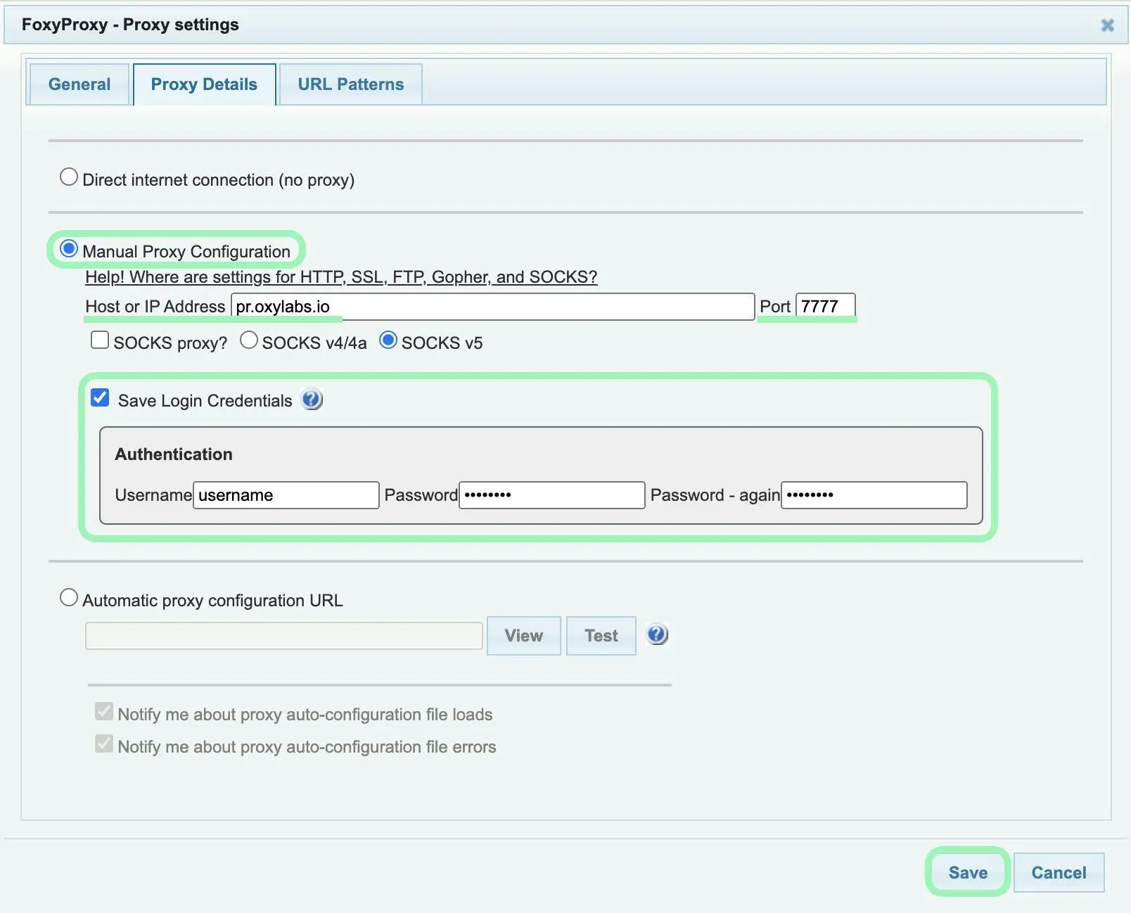Focus the Port number field
This screenshot has height=913, width=1131.
tap(825, 307)
